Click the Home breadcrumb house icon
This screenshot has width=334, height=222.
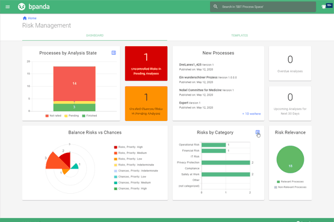pyautogui.click(x=25, y=18)
